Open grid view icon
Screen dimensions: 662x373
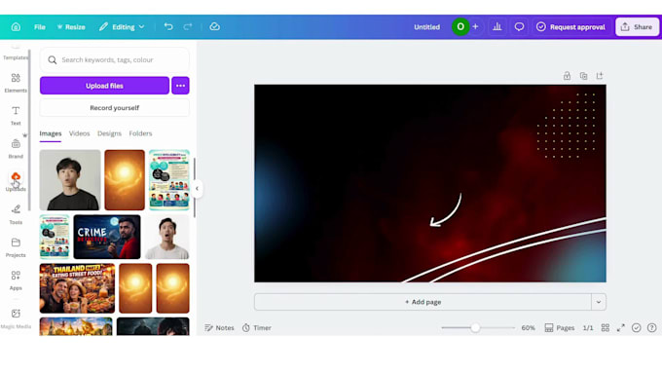(605, 328)
